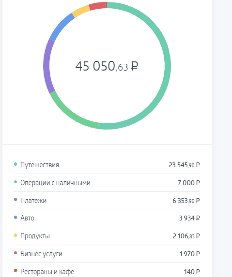
Task: Click the teal dot beside Путешествия
Action: point(15,164)
